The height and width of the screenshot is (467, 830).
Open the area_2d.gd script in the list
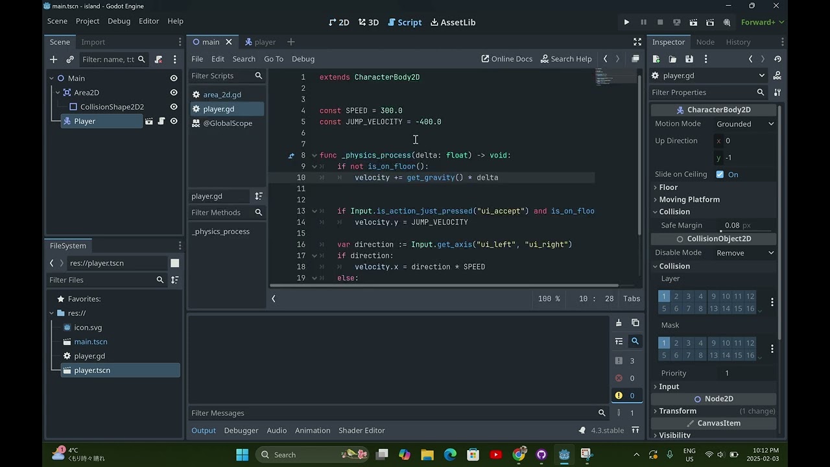[227, 95]
